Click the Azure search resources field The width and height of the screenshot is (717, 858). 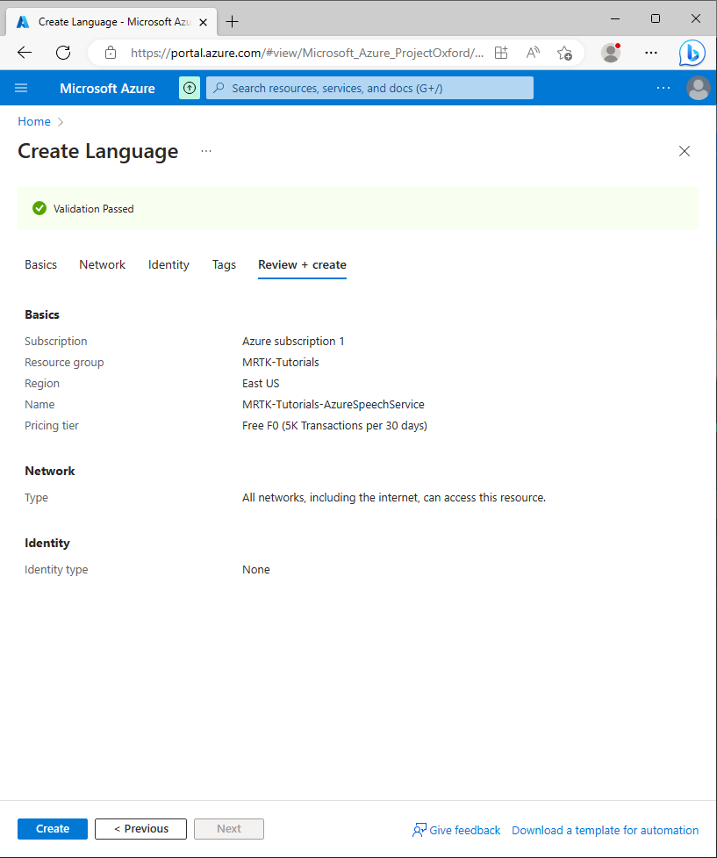click(x=369, y=88)
